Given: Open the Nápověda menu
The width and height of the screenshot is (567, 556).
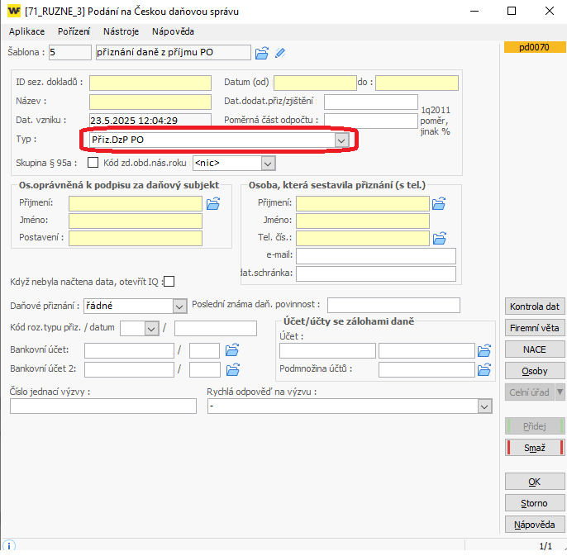Looking at the screenshot, I should 173,31.
